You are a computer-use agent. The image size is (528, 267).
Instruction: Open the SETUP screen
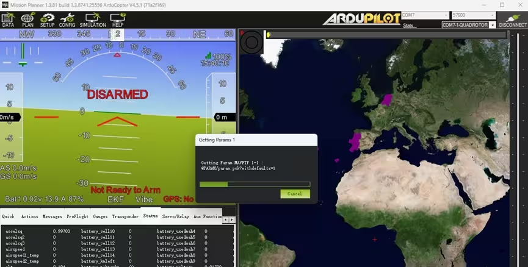pyautogui.click(x=47, y=20)
